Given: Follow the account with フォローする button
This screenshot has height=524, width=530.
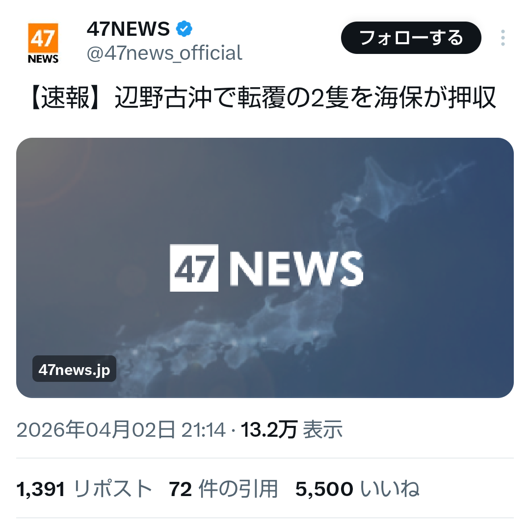Looking at the screenshot, I should pyautogui.click(x=411, y=38).
